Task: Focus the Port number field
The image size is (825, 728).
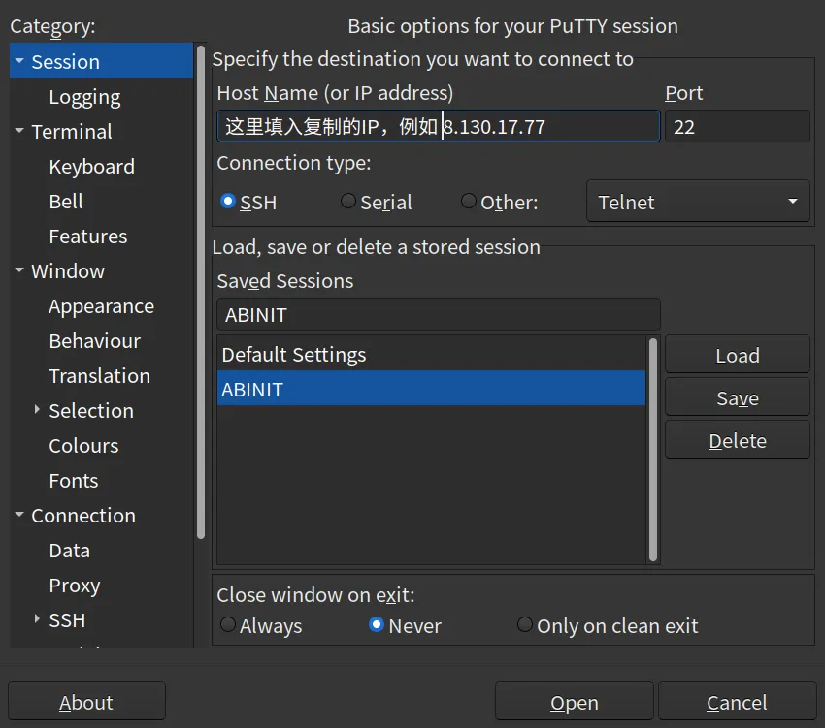Action: [737, 127]
